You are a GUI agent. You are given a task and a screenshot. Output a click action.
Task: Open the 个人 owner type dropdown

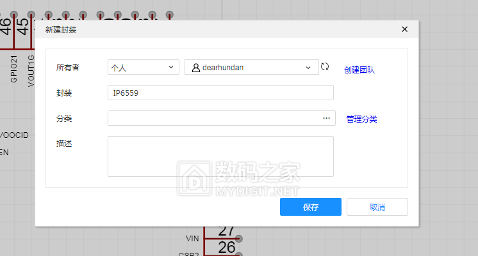tap(144, 67)
